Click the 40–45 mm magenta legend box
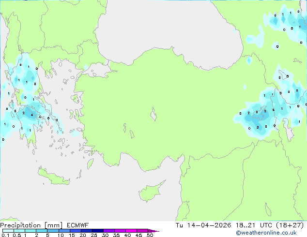 point(131,231)
